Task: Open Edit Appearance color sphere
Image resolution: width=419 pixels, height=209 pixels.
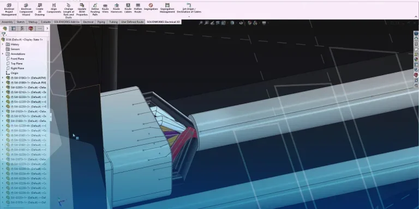Action: point(249,23)
